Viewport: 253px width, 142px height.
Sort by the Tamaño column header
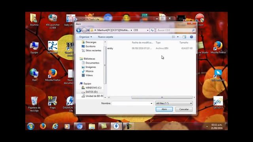click(184, 43)
